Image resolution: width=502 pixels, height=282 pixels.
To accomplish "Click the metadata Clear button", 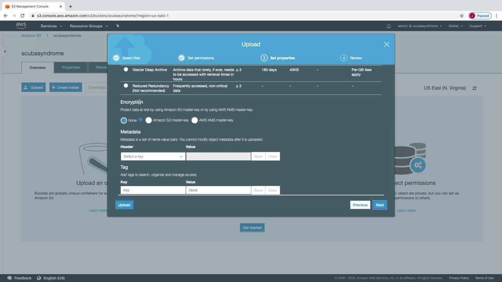I will click(273, 156).
